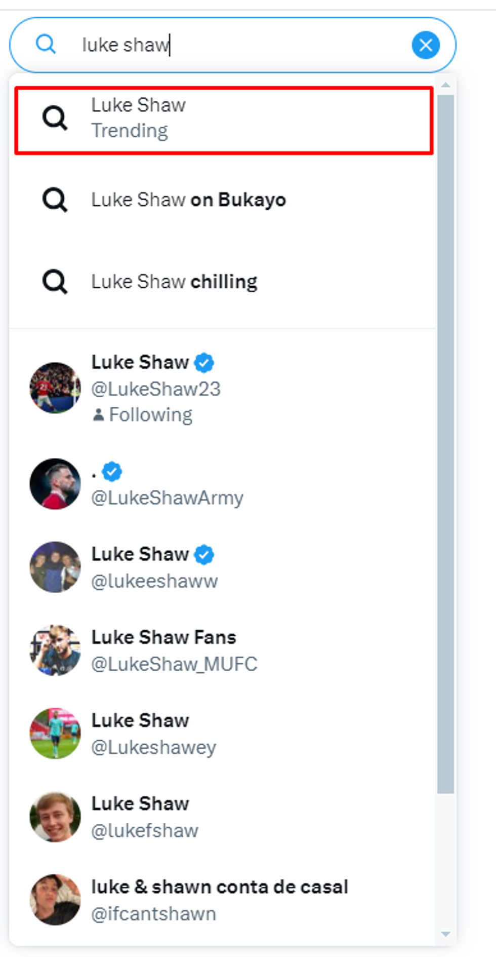The image size is (496, 957).
Task: Click magnifier icon beside Luke Shaw chilling
Action: pyautogui.click(x=55, y=282)
